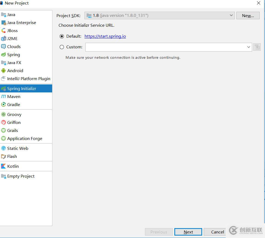Select the Default URL radio button
Image resolution: width=265 pixels, height=238 pixels.
(x=62, y=36)
